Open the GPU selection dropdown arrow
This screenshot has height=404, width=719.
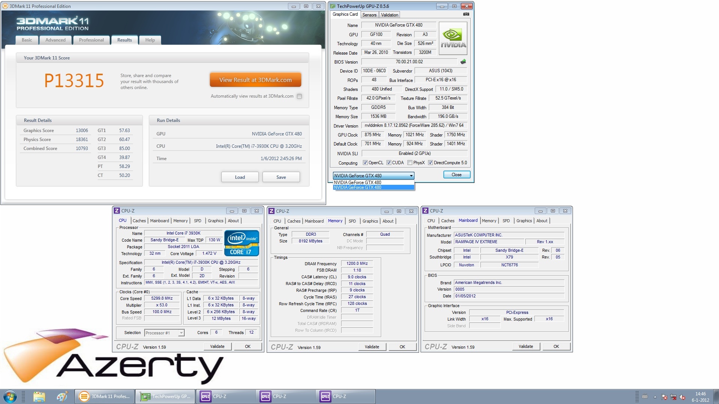411,176
